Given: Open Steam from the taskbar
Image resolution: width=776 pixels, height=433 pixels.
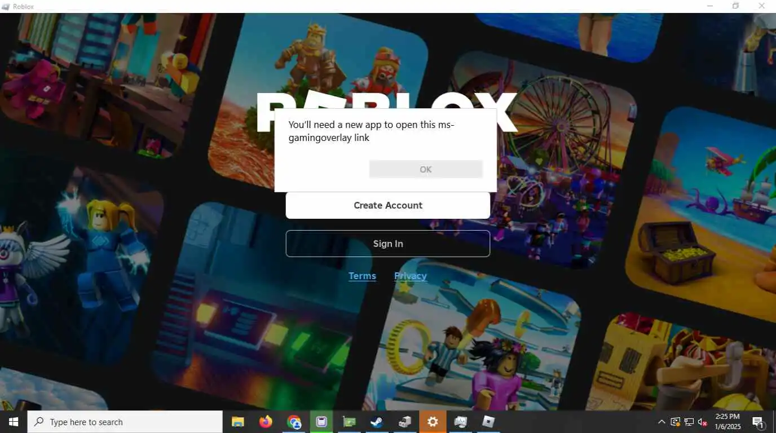Looking at the screenshot, I should (377, 422).
